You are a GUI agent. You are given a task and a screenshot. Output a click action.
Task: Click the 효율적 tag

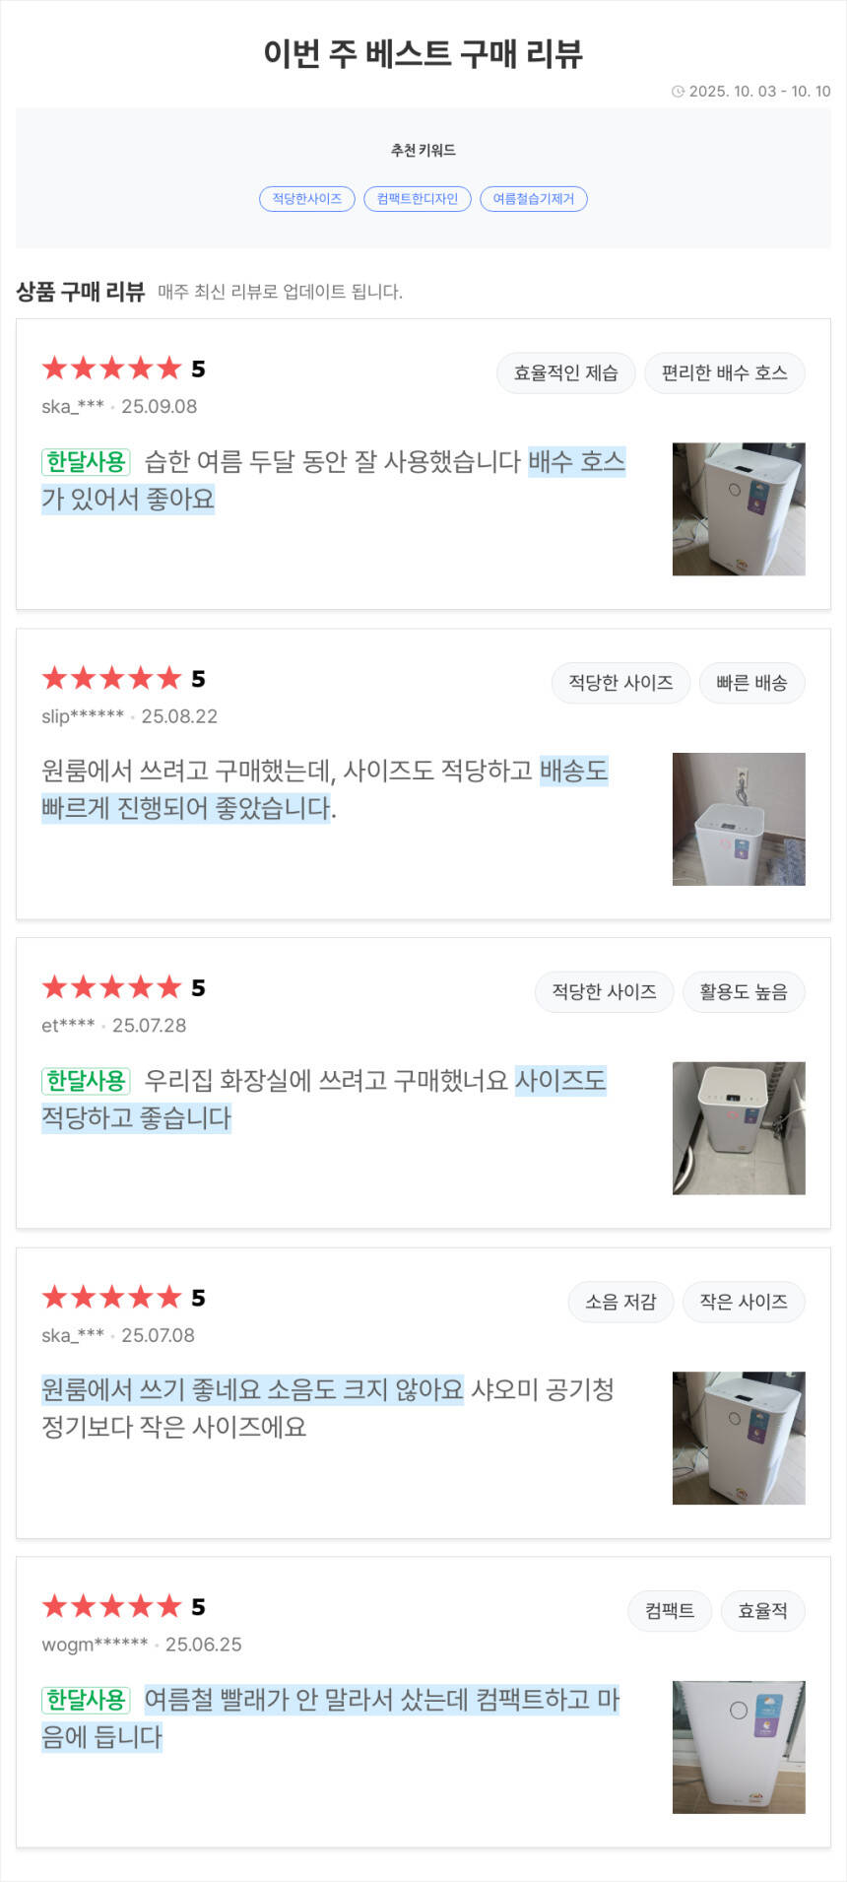[762, 1611]
